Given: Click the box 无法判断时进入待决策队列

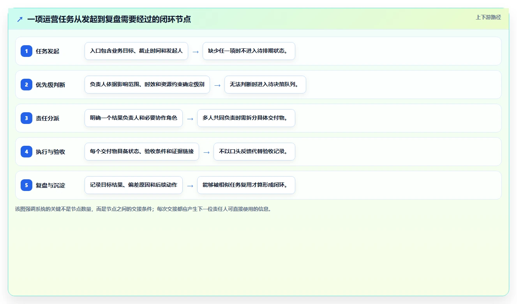Looking at the screenshot, I should pos(265,85).
